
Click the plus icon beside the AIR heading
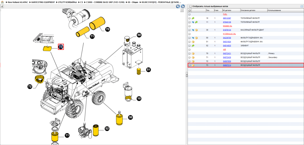(x=190, y=50)
